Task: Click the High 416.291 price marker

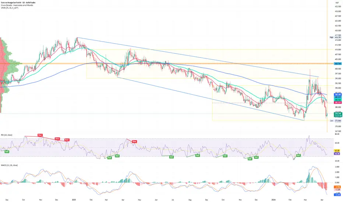Action: click(x=335, y=37)
